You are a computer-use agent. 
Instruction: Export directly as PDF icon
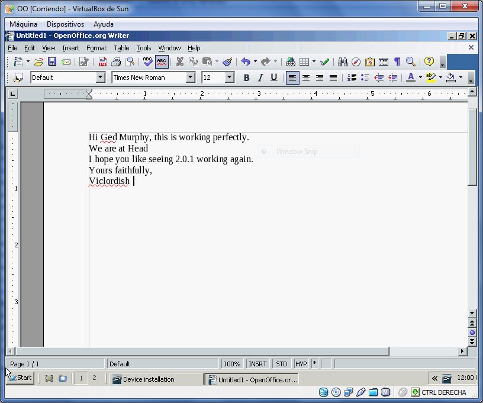click(x=102, y=62)
